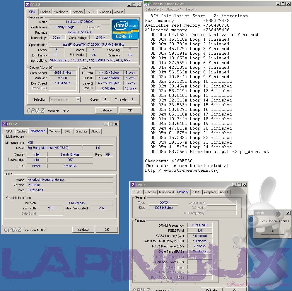Click the FSB:DRAM 1:8 value
This screenshot has height=291, width=292.
(200, 230)
